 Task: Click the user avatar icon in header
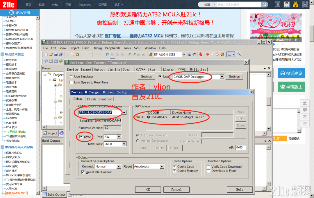coord(287,4)
